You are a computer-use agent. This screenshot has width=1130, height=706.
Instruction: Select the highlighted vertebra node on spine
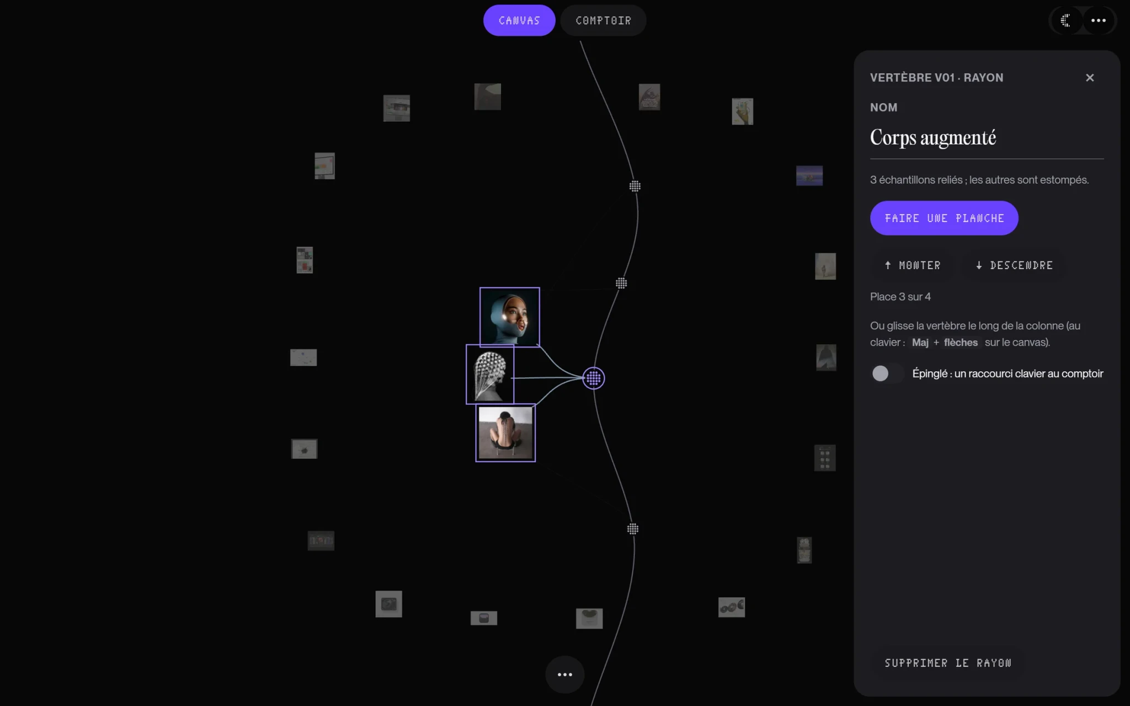pos(594,378)
